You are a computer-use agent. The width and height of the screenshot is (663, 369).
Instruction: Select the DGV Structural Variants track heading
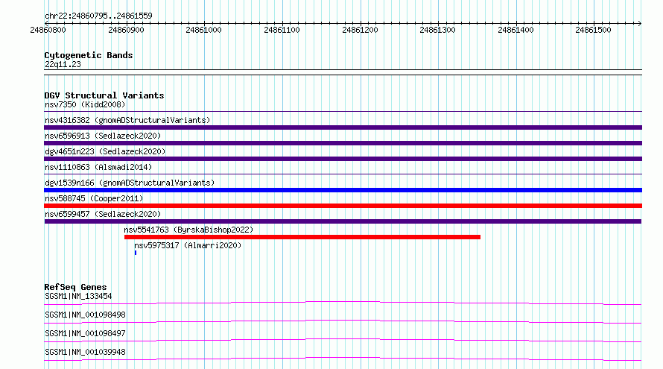pos(104,95)
